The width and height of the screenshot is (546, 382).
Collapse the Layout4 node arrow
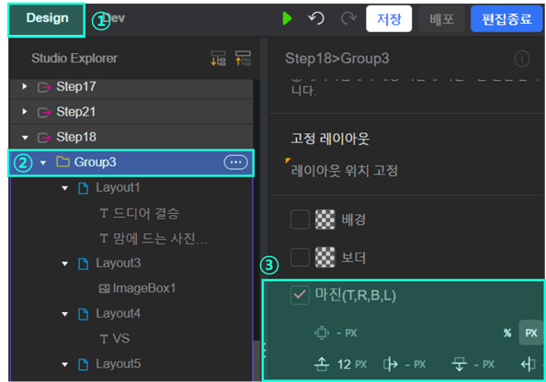pos(64,314)
